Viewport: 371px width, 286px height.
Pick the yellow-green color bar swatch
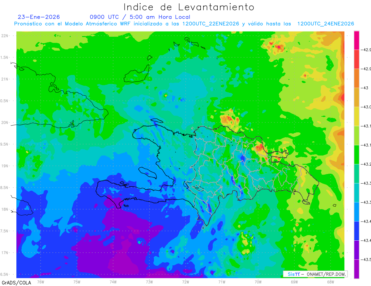coord(356,135)
